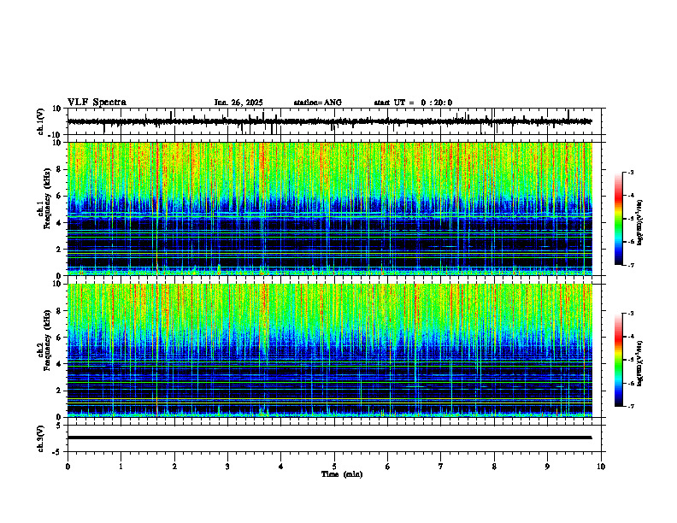Click the "ch.1(V)" waveform axis label
The height and width of the screenshot is (523, 677).
41,121
